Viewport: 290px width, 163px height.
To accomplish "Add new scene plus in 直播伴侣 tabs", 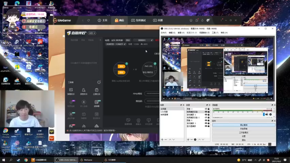I will tap(100, 40).
